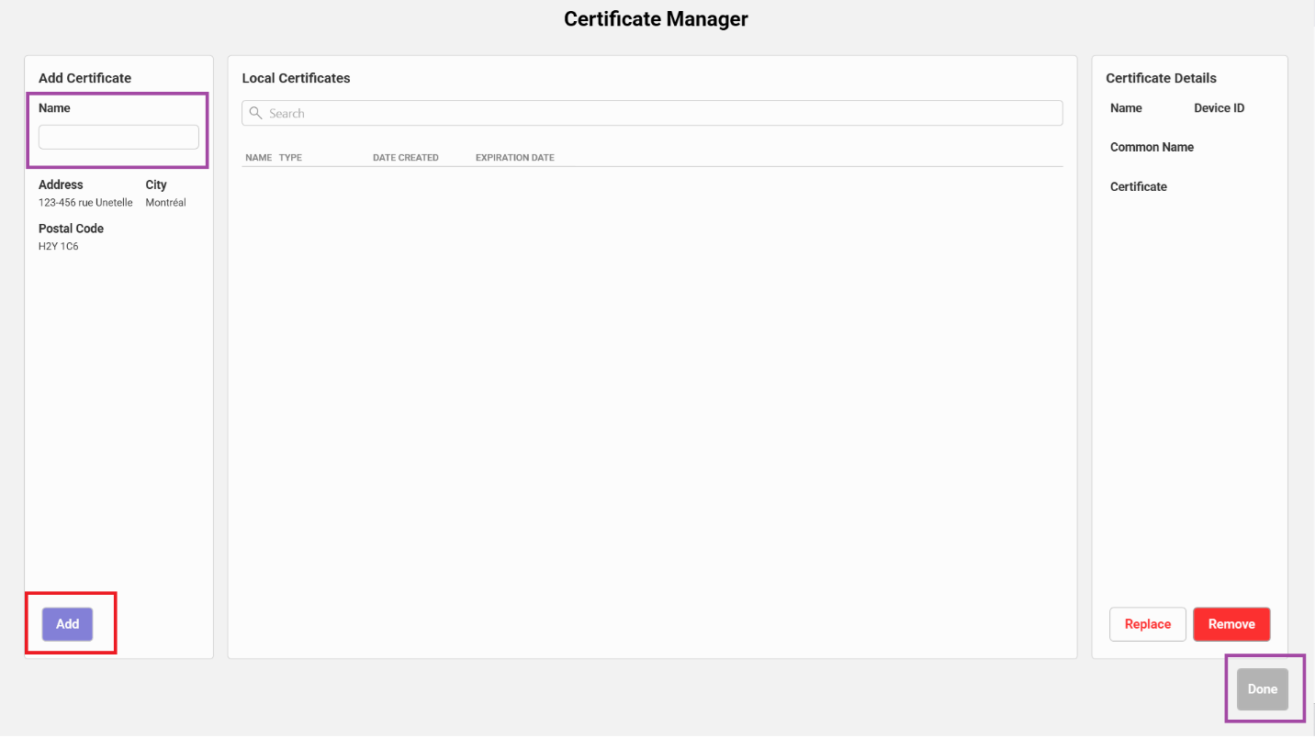The width and height of the screenshot is (1315, 738).
Task: Click the 'Common Name' label
Action: tap(1152, 148)
